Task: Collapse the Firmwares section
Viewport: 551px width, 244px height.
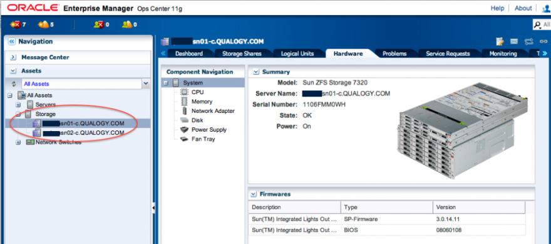Action: pyautogui.click(x=253, y=194)
